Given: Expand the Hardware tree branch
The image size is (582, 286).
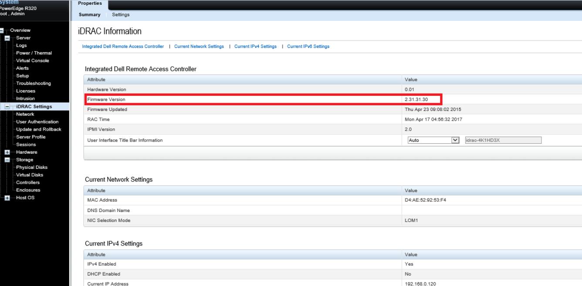Looking at the screenshot, I should pyautogui.click(x=7, y=152).
